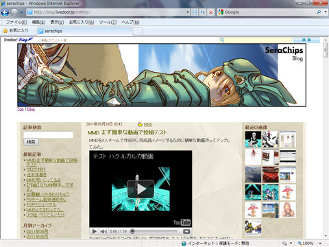Open the red building thumbnail in recent images
This screenshot has height=247, width=329.
click(270, 174)
